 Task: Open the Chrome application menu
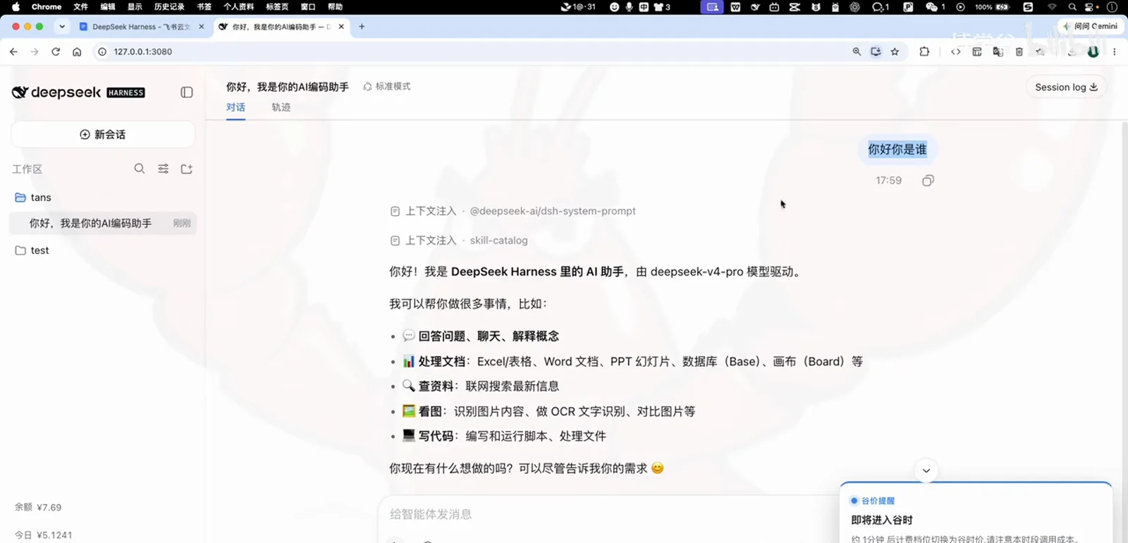pos(47,6)
